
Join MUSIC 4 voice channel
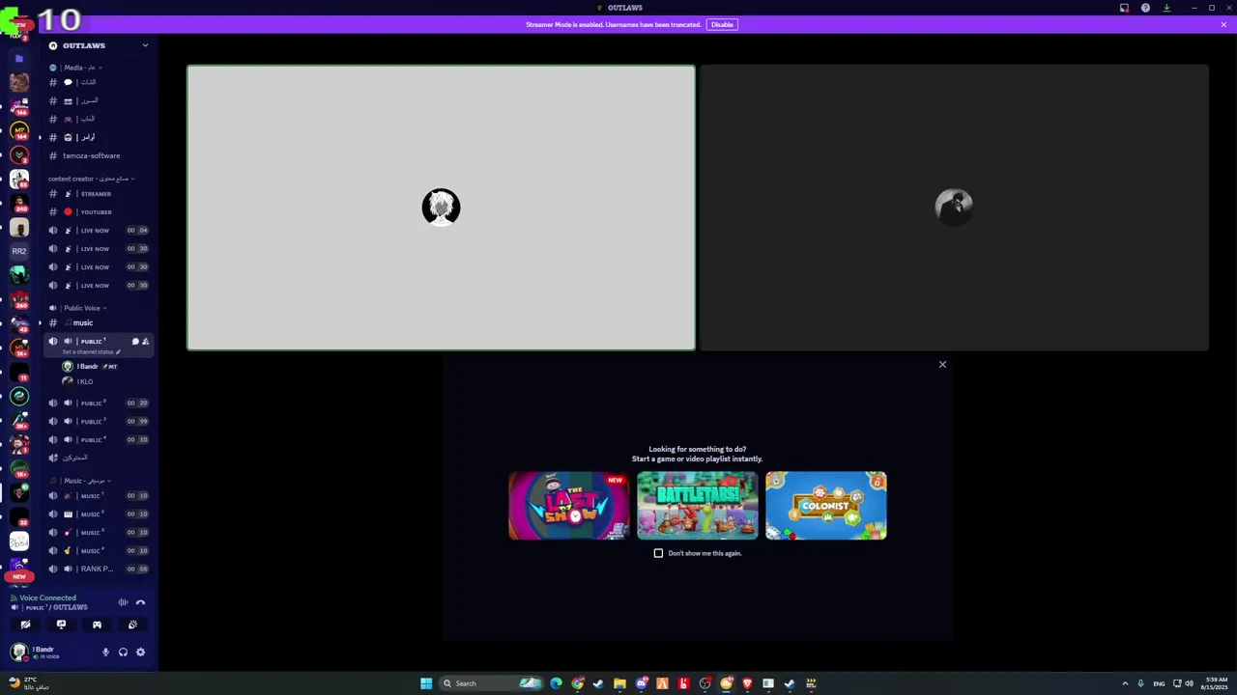click(99, 550)
